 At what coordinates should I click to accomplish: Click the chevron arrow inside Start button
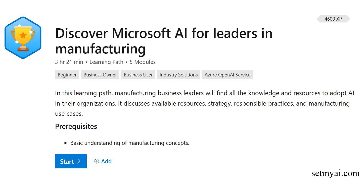coord(79,161)
